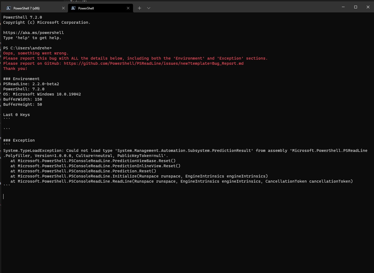Click PowerShell icon on active tab
Image resolution: width=374 pixels, height=273 pixels.
73,8
